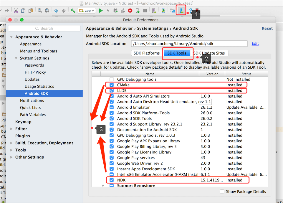
Task: Click the Apply Changes lightning icon
Action: tap(108, 11)
